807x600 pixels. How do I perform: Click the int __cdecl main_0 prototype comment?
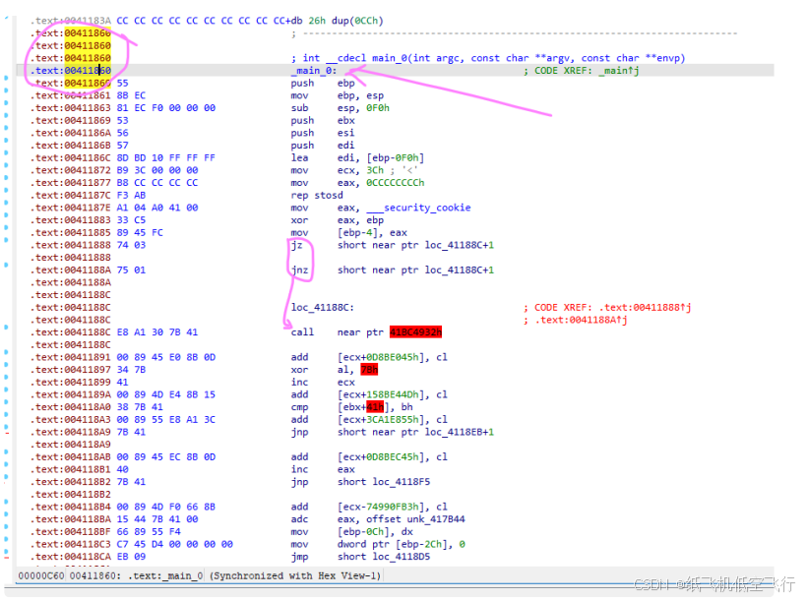click(488, 58)
